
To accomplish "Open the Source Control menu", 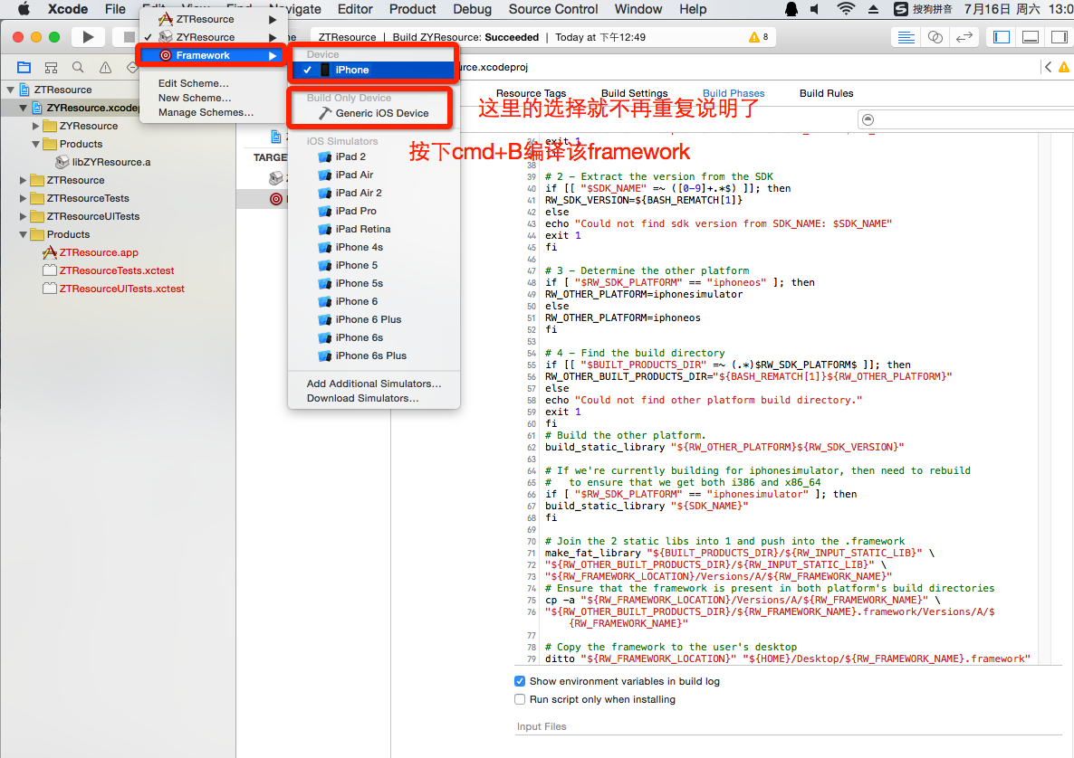I will [552, 9].
